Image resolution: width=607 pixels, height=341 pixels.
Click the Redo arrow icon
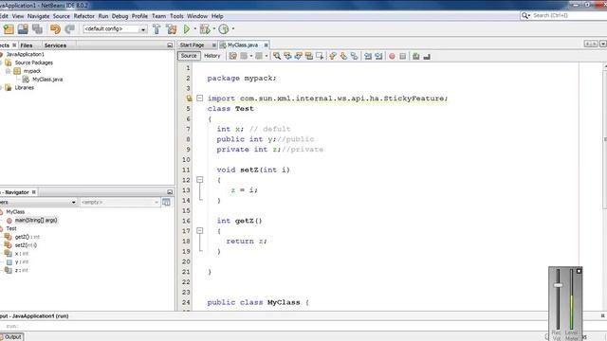coord(69,29)
